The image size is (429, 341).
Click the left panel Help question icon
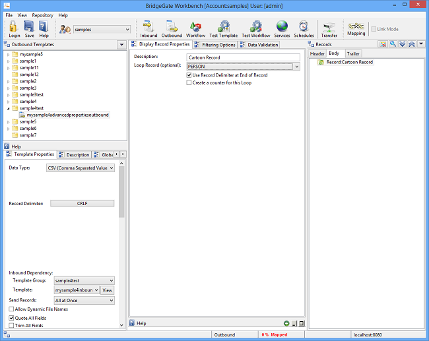click(x=7, y=146)
